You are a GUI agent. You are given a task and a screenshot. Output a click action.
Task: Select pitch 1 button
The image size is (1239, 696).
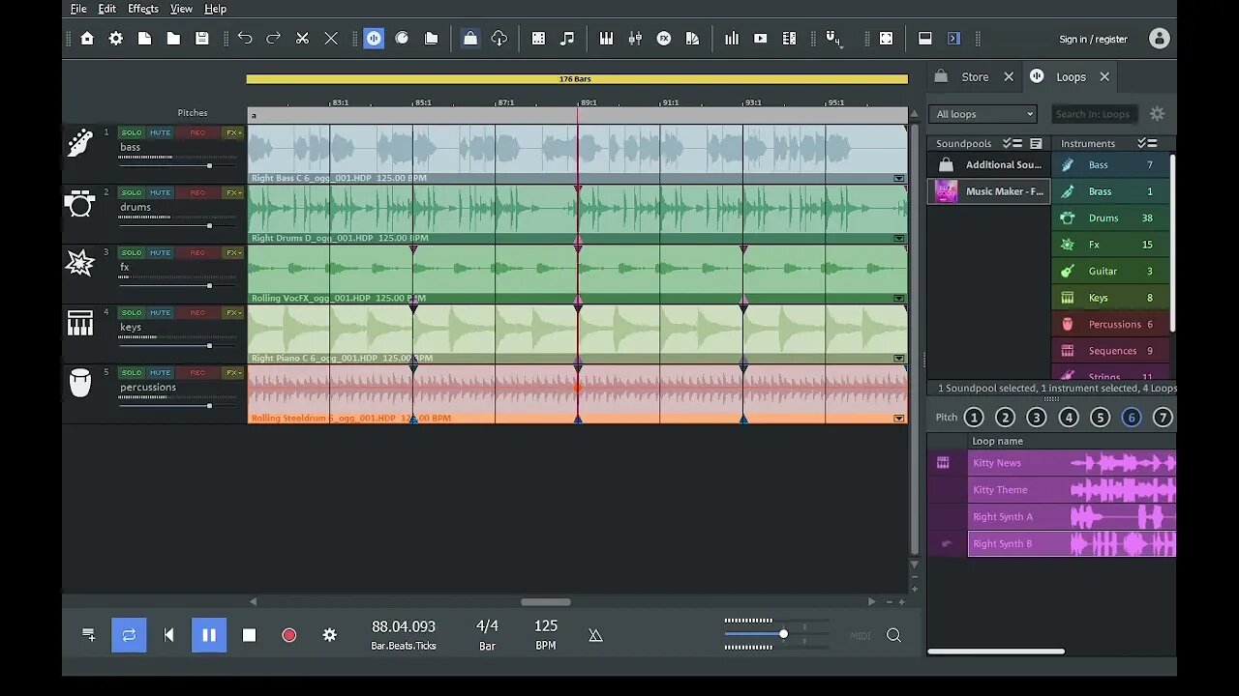(x=974, y=418)
